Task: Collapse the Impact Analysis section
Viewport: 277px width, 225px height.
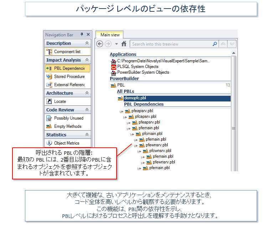Action: point(87,60)
